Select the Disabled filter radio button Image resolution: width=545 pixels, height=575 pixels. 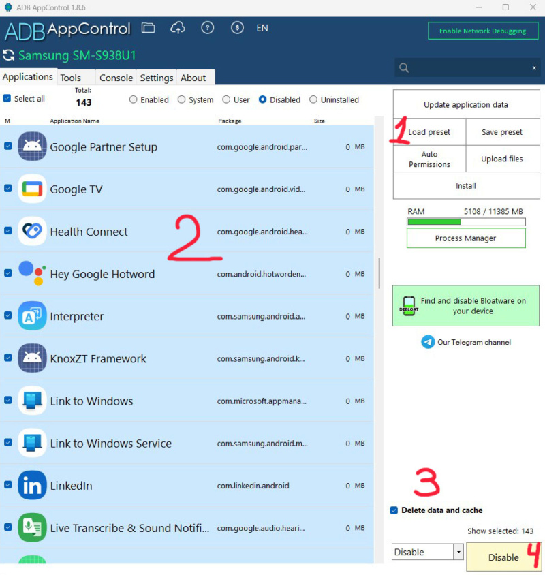262,99
